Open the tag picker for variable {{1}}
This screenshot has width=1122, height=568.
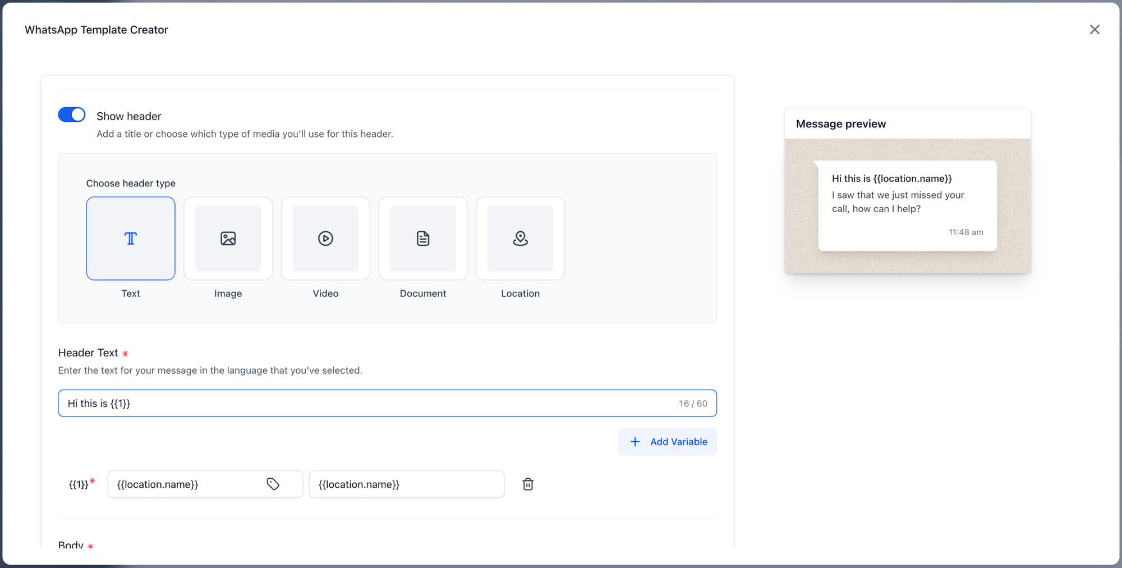273,484
